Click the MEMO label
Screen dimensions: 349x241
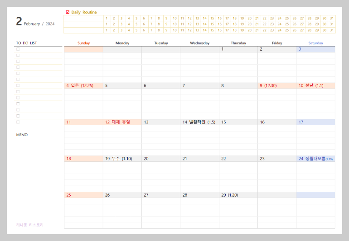click(22, 135)
